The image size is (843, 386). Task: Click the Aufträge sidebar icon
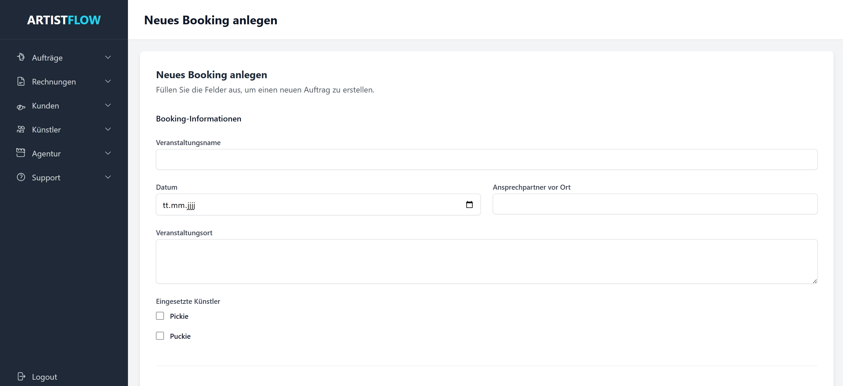(x=21, y=57)
